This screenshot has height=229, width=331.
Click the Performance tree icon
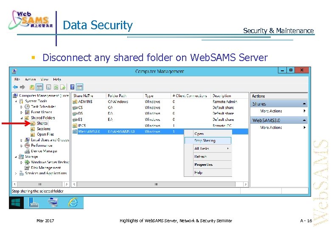coord(27,145)
